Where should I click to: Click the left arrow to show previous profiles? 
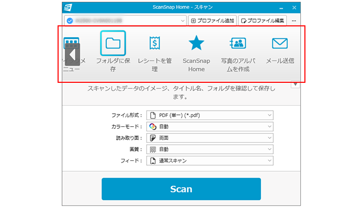coord(73,55)
